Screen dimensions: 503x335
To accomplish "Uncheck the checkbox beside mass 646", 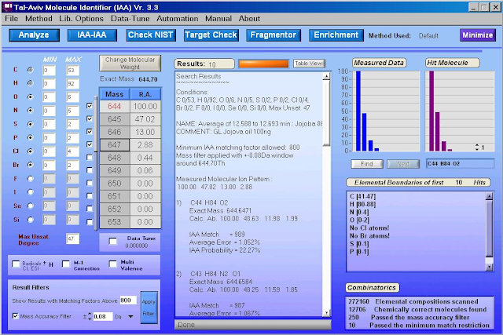I will click(x=90, y=131).
